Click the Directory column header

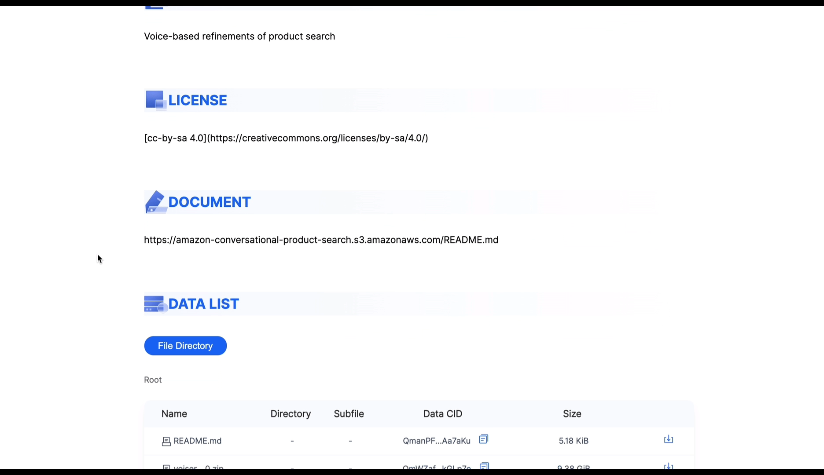click(x=291, y=414)
